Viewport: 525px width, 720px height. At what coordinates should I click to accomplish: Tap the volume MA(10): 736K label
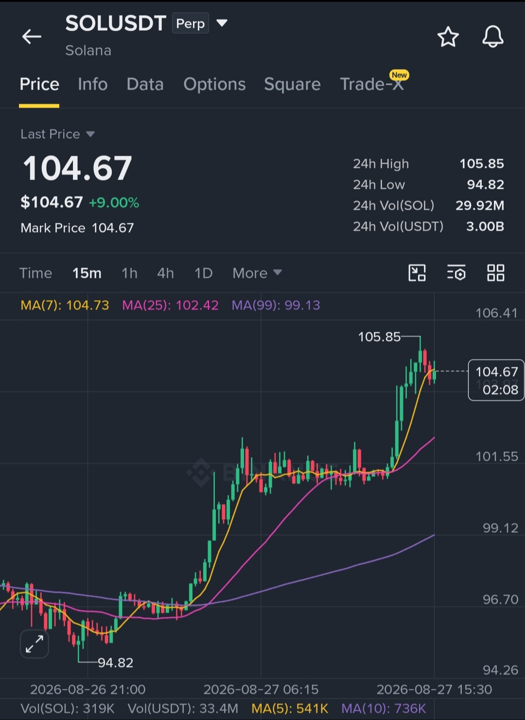384,708
